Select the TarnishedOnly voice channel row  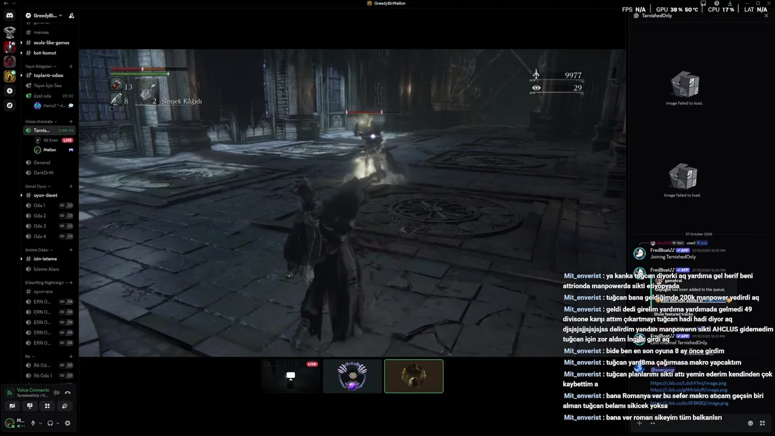[48, 130]
